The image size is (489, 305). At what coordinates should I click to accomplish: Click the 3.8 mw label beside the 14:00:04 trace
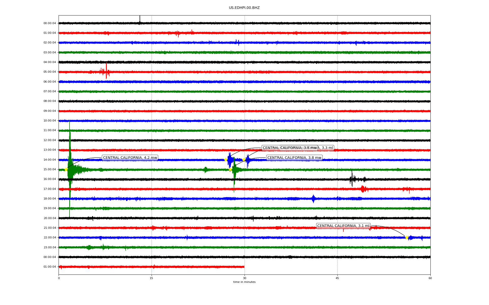[294, 158]
